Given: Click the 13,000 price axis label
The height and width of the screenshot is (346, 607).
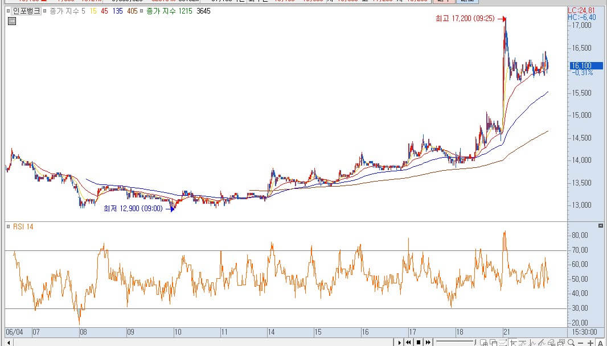Looking at the screenshot, I should (581, 205).
